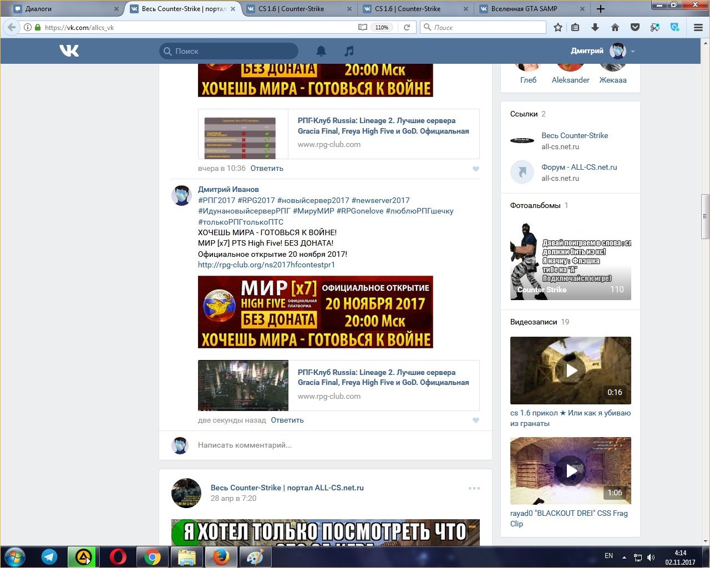Click Ответить under newest comment
710x568 pixels.
point(287,420)
